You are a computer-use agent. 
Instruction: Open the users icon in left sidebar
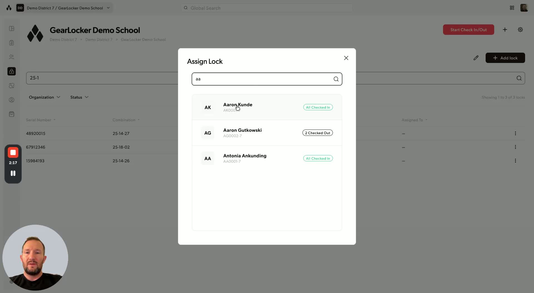click(12, 57)
